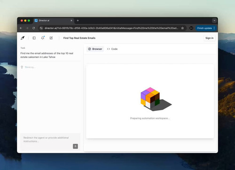Open the Chrome profile avatar

tap(191, 28)
